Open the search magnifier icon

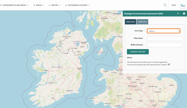(x=165, y=5)
